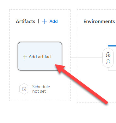Open the Add artifact card
This screenshot has height=123, width=116.
pyautogui.click(x=40, y=56)
